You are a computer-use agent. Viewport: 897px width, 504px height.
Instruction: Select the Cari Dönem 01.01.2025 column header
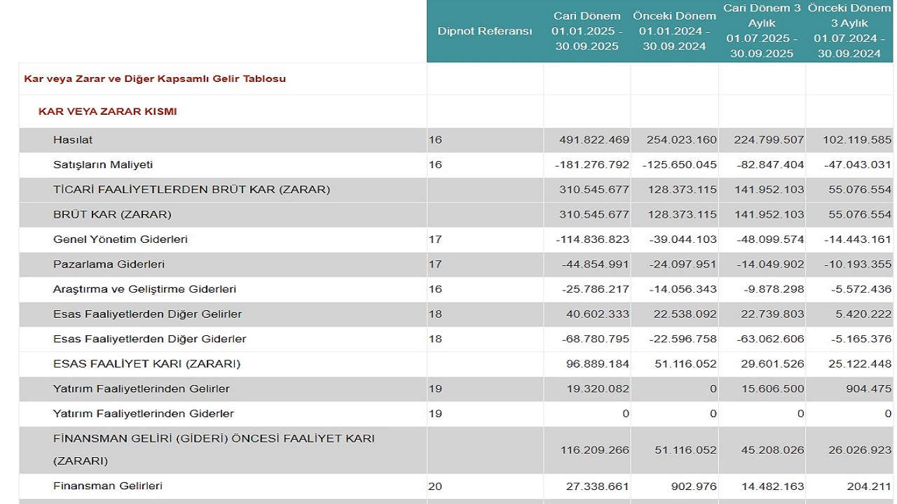click(587, 31)
